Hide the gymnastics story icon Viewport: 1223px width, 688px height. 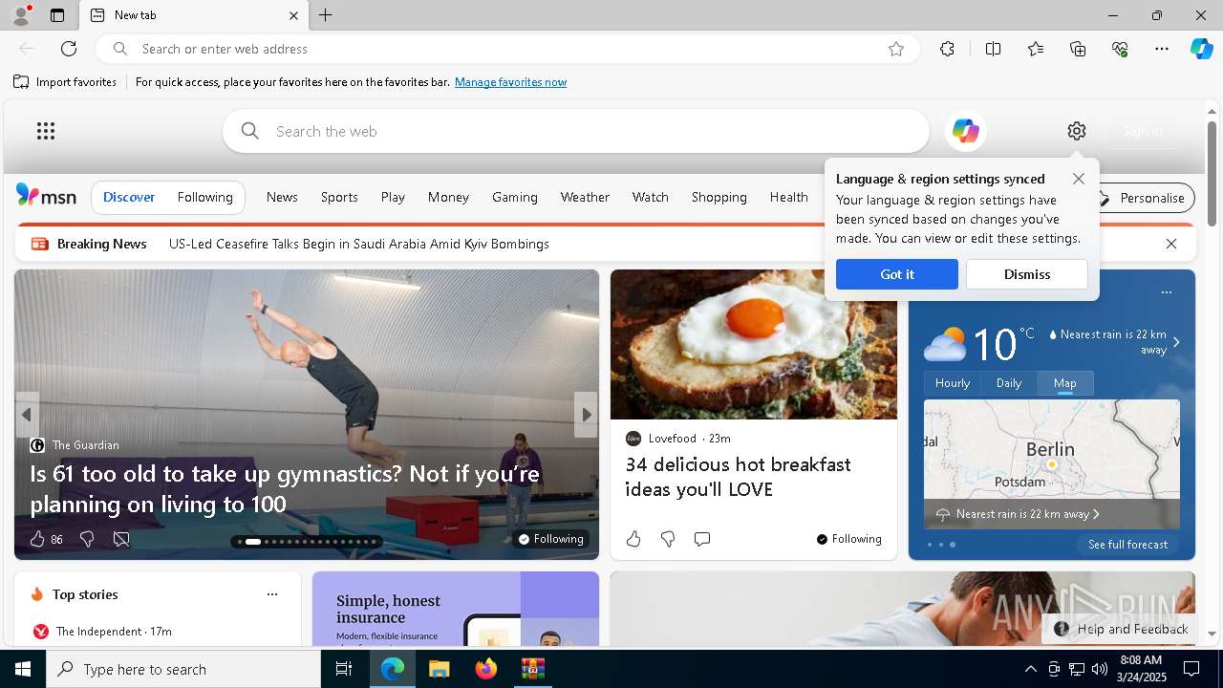[x=121, y=539]
